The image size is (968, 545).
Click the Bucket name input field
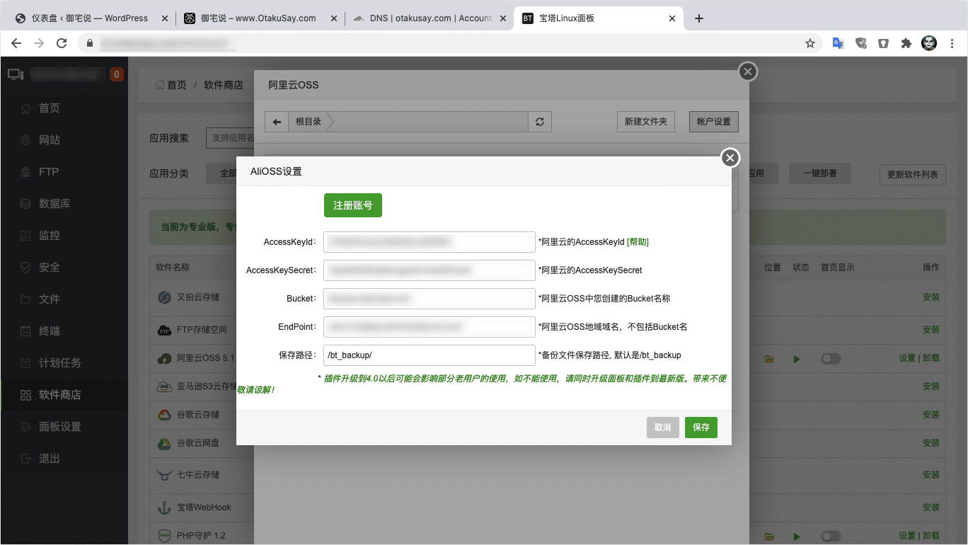coord(429,299)
